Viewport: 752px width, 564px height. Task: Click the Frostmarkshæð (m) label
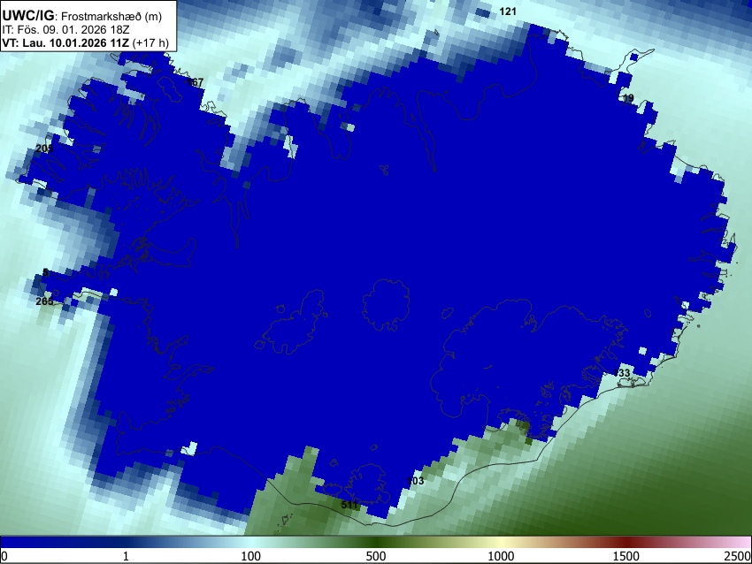pyautogui.click(x=111, y=16)
